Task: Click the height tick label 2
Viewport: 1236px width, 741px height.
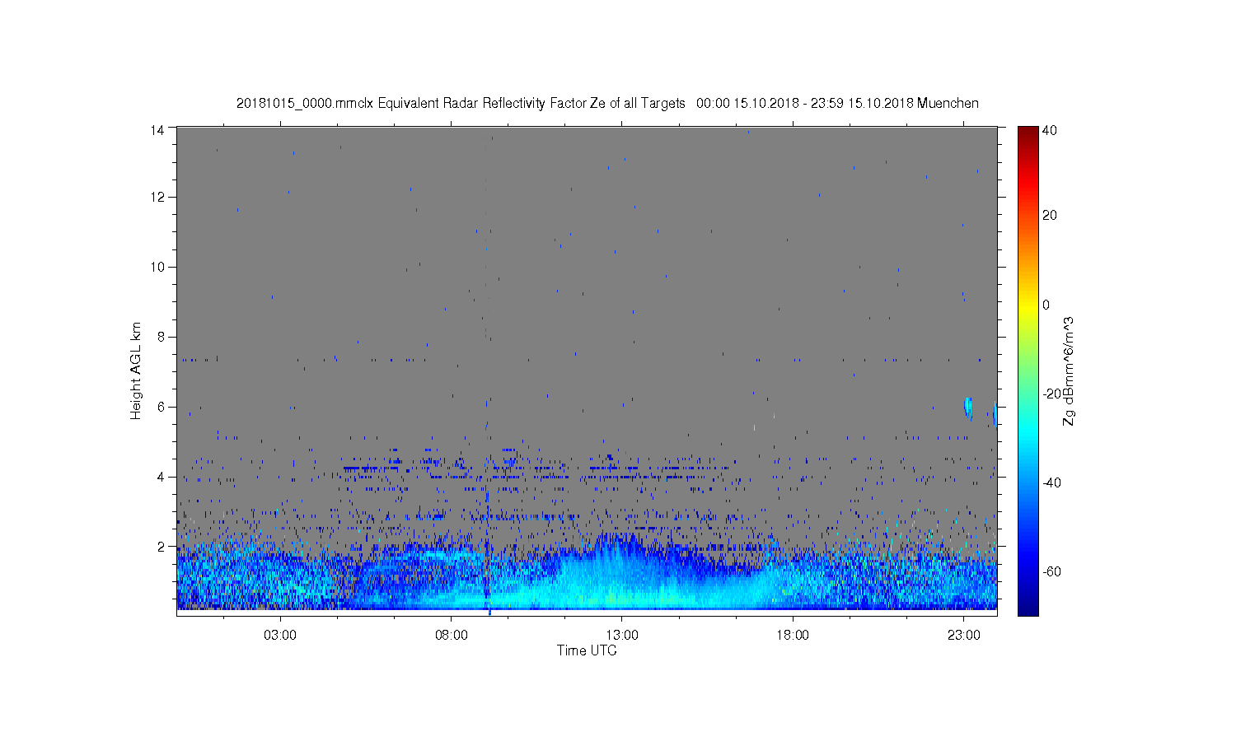Action: [x=162, y=546]
